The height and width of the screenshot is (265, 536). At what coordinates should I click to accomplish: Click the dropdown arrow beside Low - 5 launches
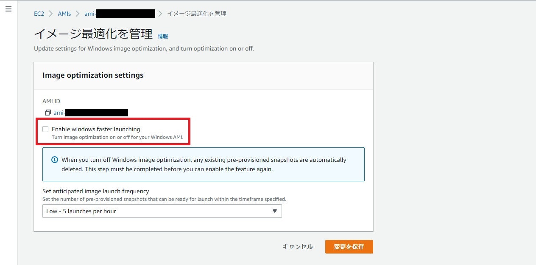[275, 211]
